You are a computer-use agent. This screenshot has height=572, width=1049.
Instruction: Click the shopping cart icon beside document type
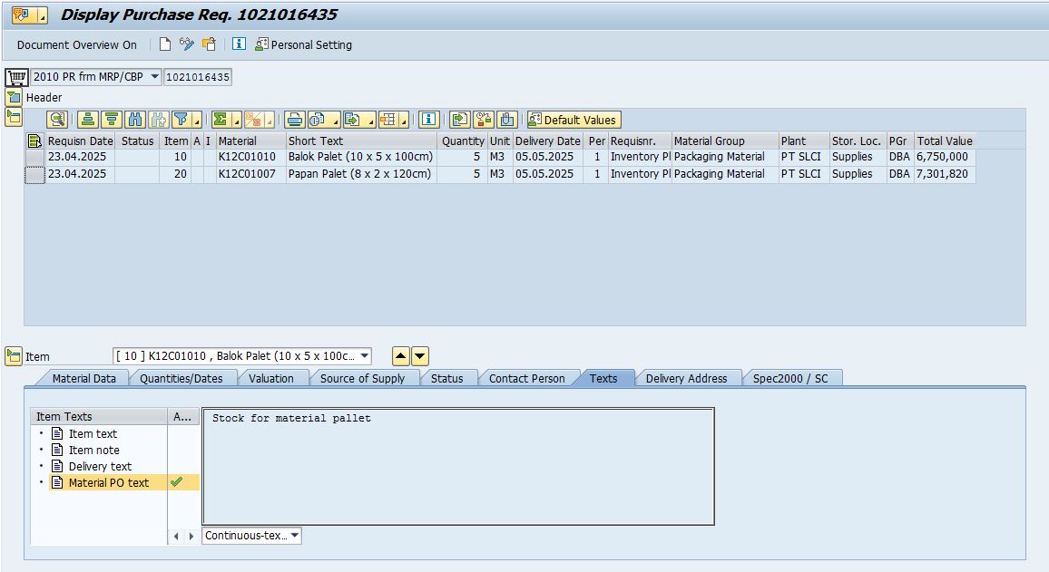tap(16, 77)
